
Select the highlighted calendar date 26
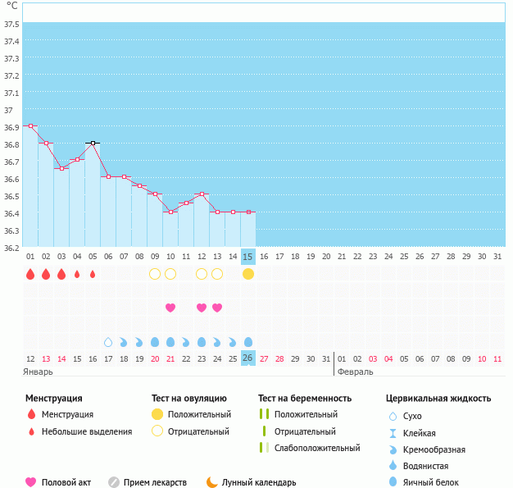(x=248, y=358)
